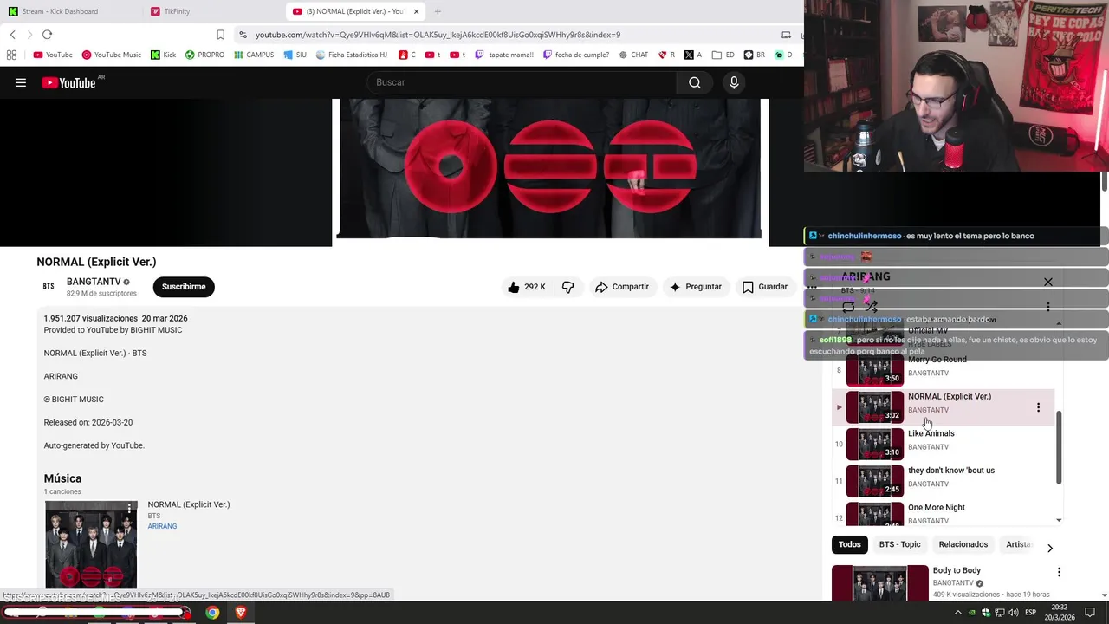
Task: Close the NORMAL (Explicit Ver.) browser tab
Action: coord(417,11)
